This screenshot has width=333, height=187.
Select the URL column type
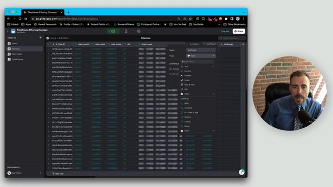(198, 89)
